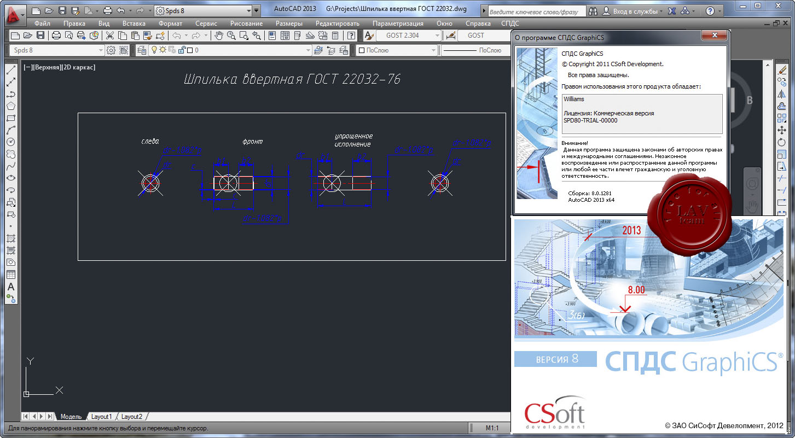Open the ПоСлою color dropdown
The width and height of the screenshot is (795, 438).
pyautogui.click(x=397, y=50)
